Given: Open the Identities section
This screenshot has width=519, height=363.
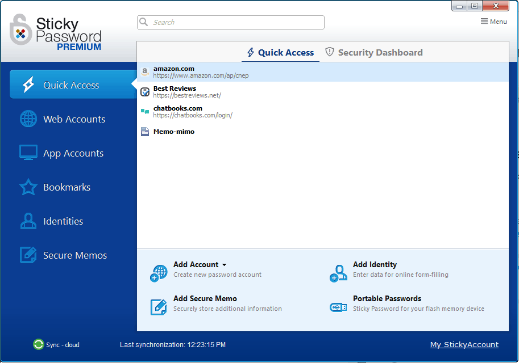Looking at the screenshot, I should pos(64,221).
